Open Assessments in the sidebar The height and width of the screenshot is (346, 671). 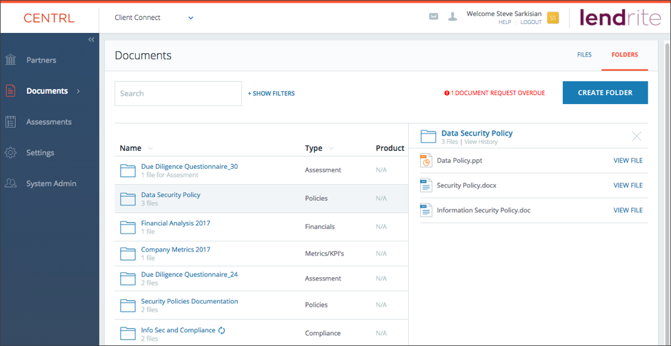(x=49, y=122)
